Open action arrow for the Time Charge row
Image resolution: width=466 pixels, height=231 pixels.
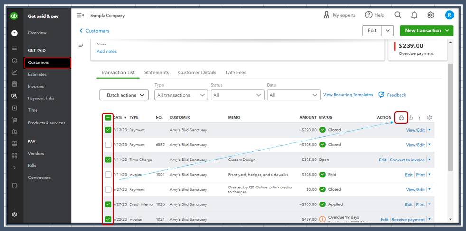point(429,160)
